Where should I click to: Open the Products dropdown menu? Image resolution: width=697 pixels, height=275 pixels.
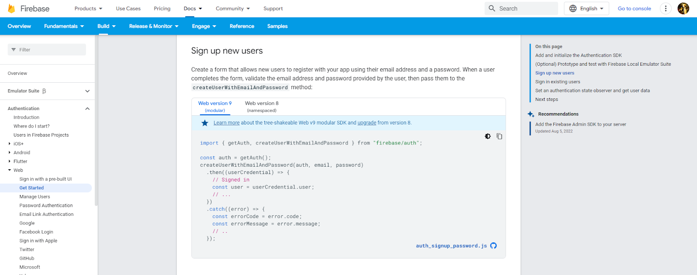(88, 8)
